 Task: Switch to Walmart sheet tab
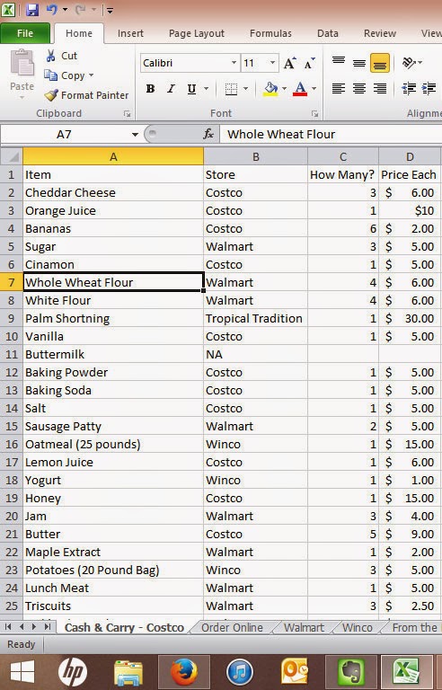[x=304, y=627]
